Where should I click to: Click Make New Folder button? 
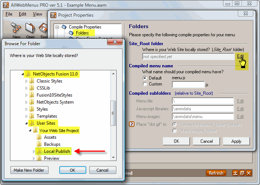pos(29,170)
